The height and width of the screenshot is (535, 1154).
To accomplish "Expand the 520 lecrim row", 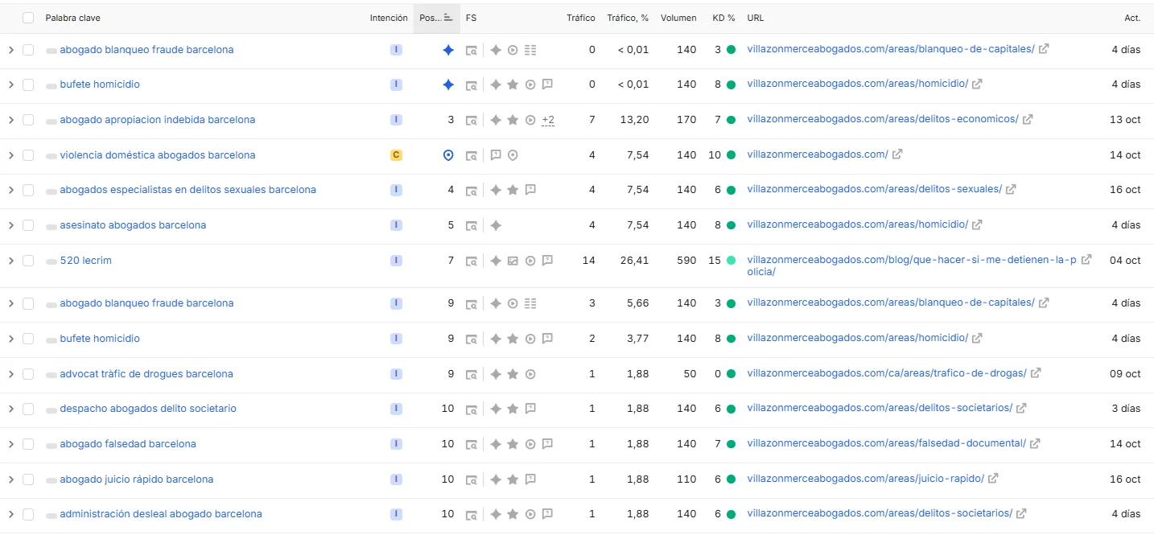I will 10,261.
